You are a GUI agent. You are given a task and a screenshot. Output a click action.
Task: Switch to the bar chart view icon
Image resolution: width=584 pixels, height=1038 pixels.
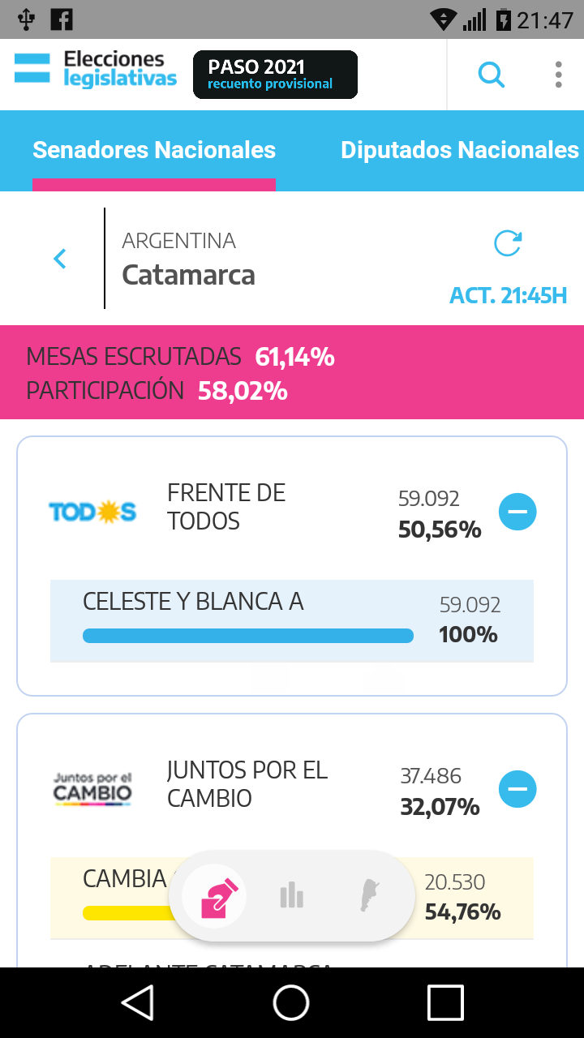click(x=291, y=896)
